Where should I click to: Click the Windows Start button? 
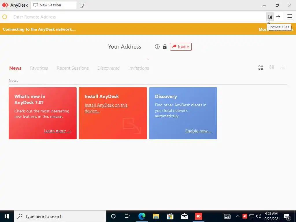click(7, 216)
